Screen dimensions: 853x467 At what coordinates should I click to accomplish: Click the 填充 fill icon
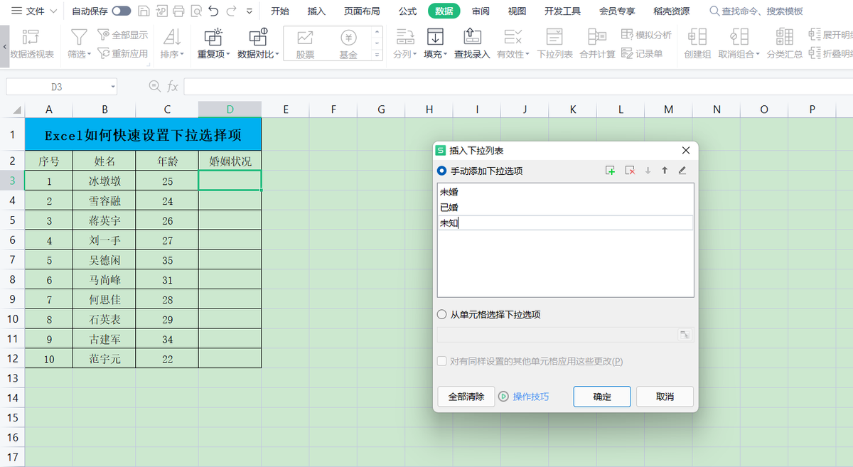(435, 37)
